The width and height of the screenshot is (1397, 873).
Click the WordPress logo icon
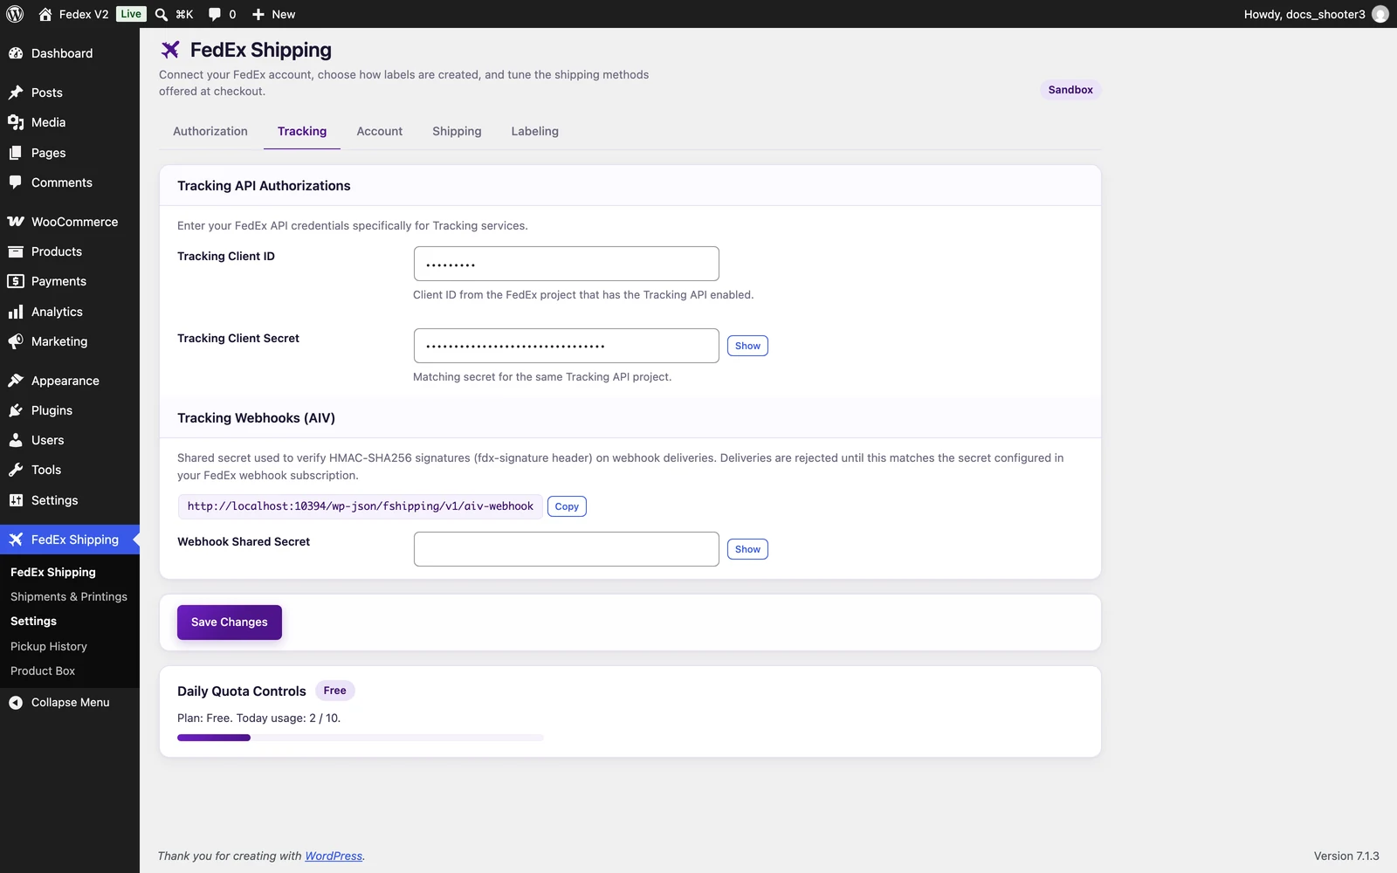(x=15, y=14)
